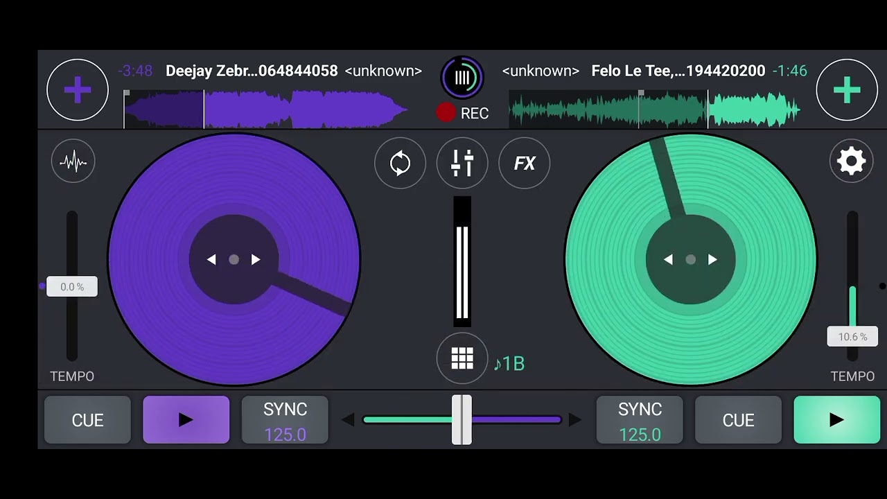Click the Felo Le Tee track title

click(x=678, y=71)
